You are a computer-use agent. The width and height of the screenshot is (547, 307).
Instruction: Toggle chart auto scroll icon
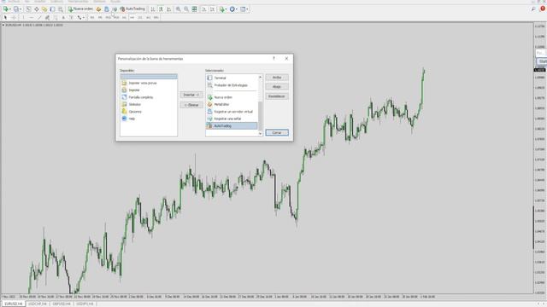204,9
